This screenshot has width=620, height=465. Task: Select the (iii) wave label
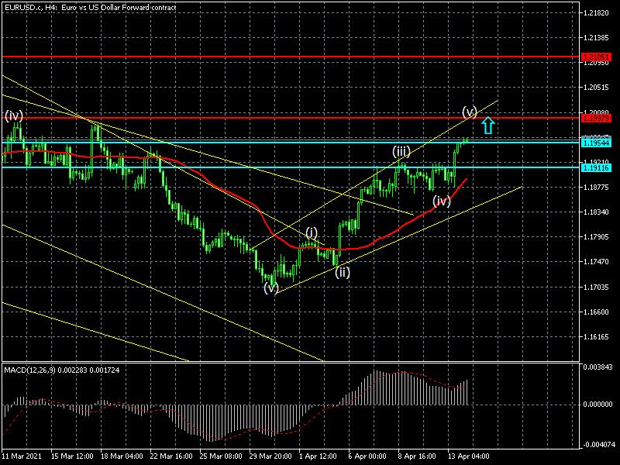coord(401,151)
